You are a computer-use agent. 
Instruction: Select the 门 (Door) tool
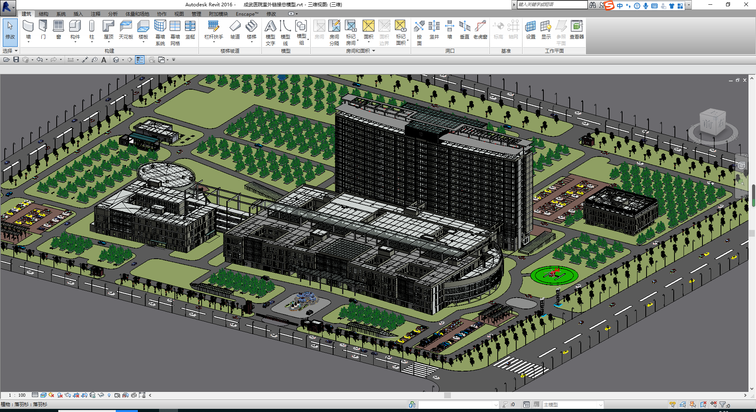click(43, 30)
